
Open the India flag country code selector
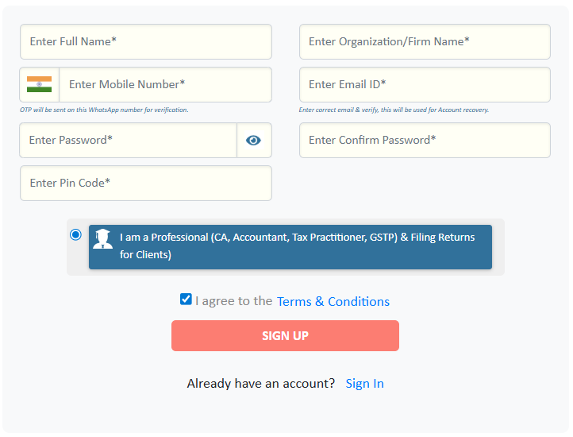39,84
